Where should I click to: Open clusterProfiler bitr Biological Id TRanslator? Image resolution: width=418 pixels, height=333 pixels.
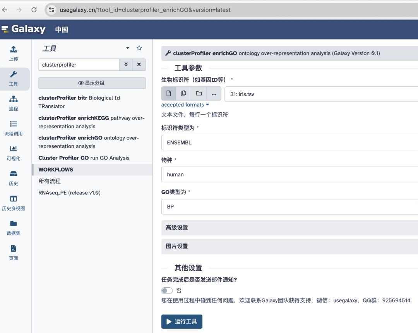tap(79, 102)
